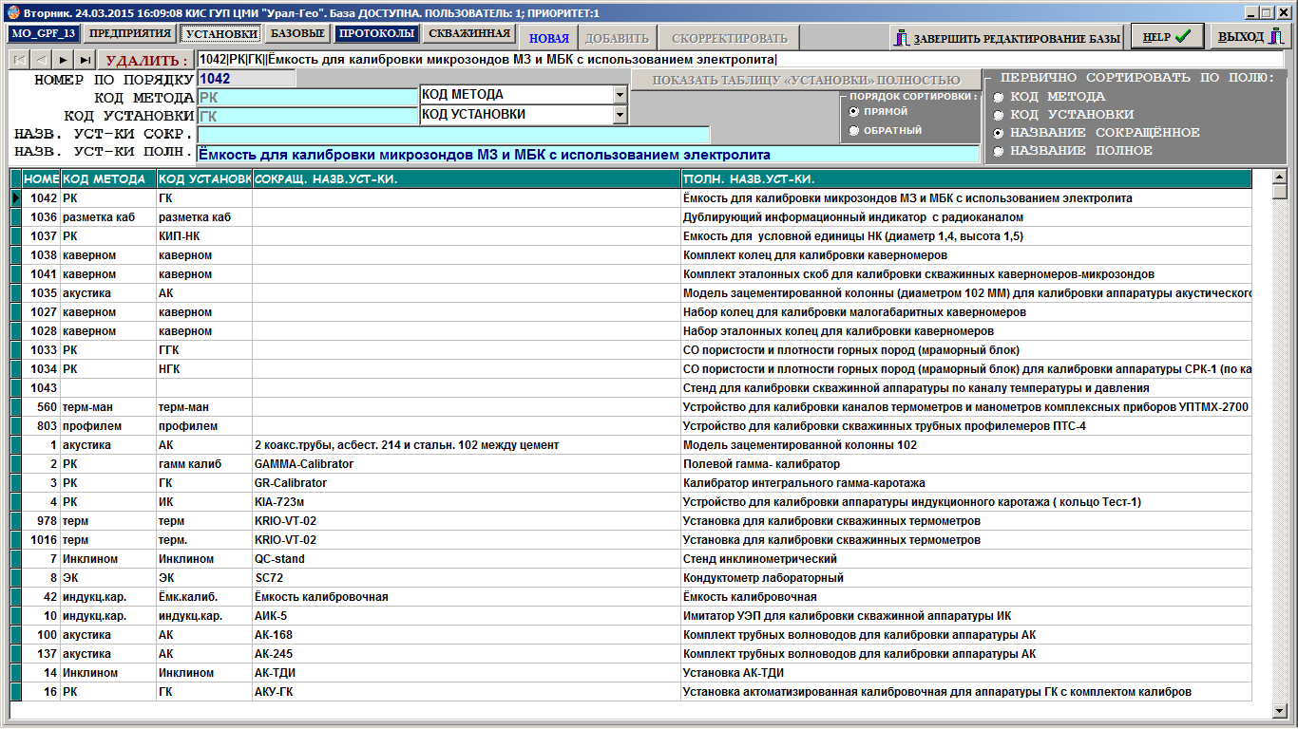The image size is (1298, 729).
Task: Go to the first record navigation arrow
Action: 18,61
